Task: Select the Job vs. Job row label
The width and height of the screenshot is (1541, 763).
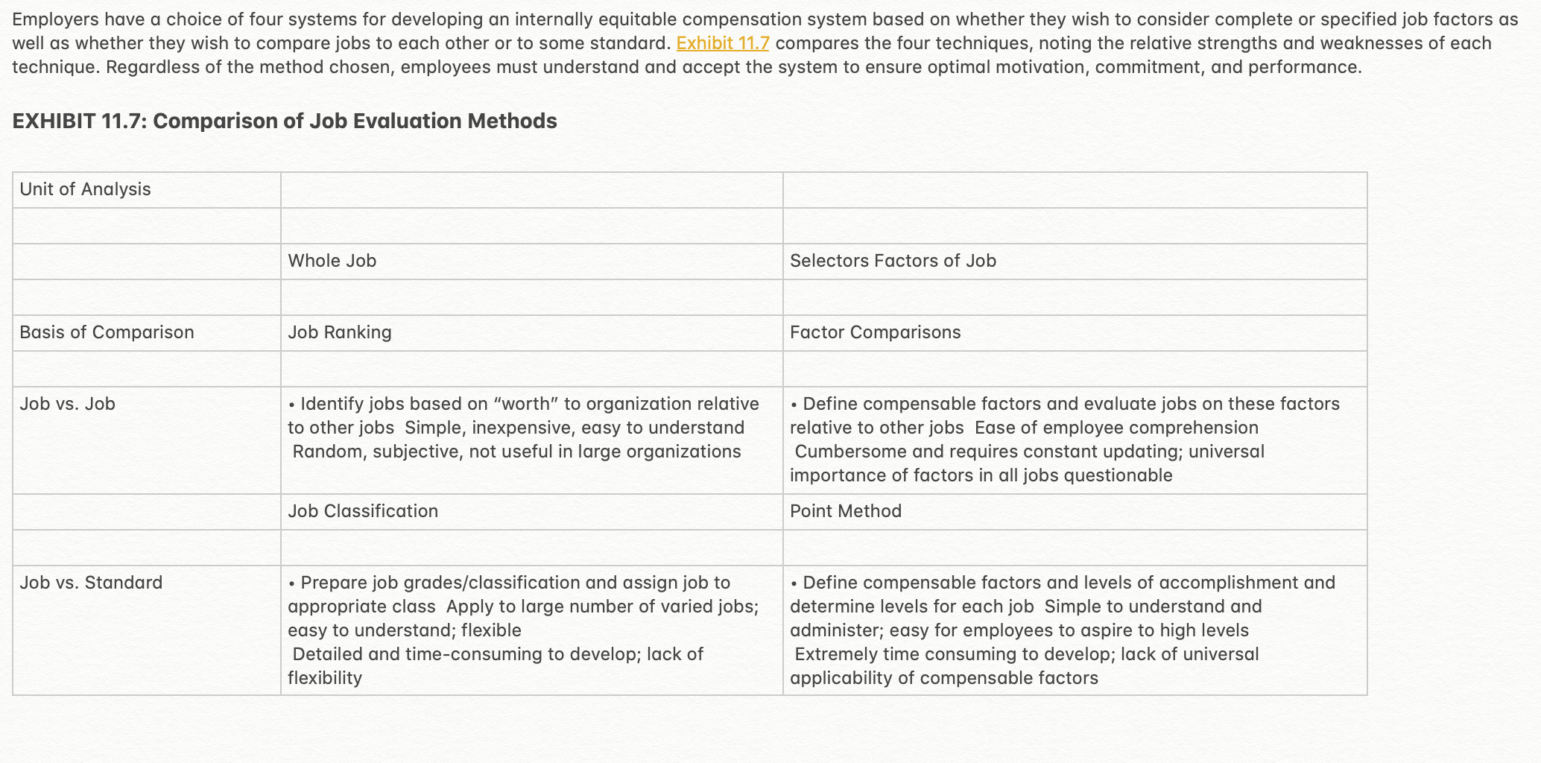Action: (x=147, y=440)
